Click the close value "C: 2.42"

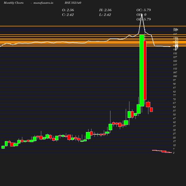[x=68, y=15]
